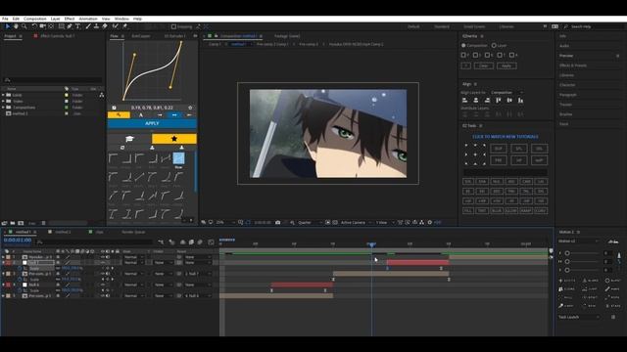Toggle the Snapping checkbox

point(173,26)
